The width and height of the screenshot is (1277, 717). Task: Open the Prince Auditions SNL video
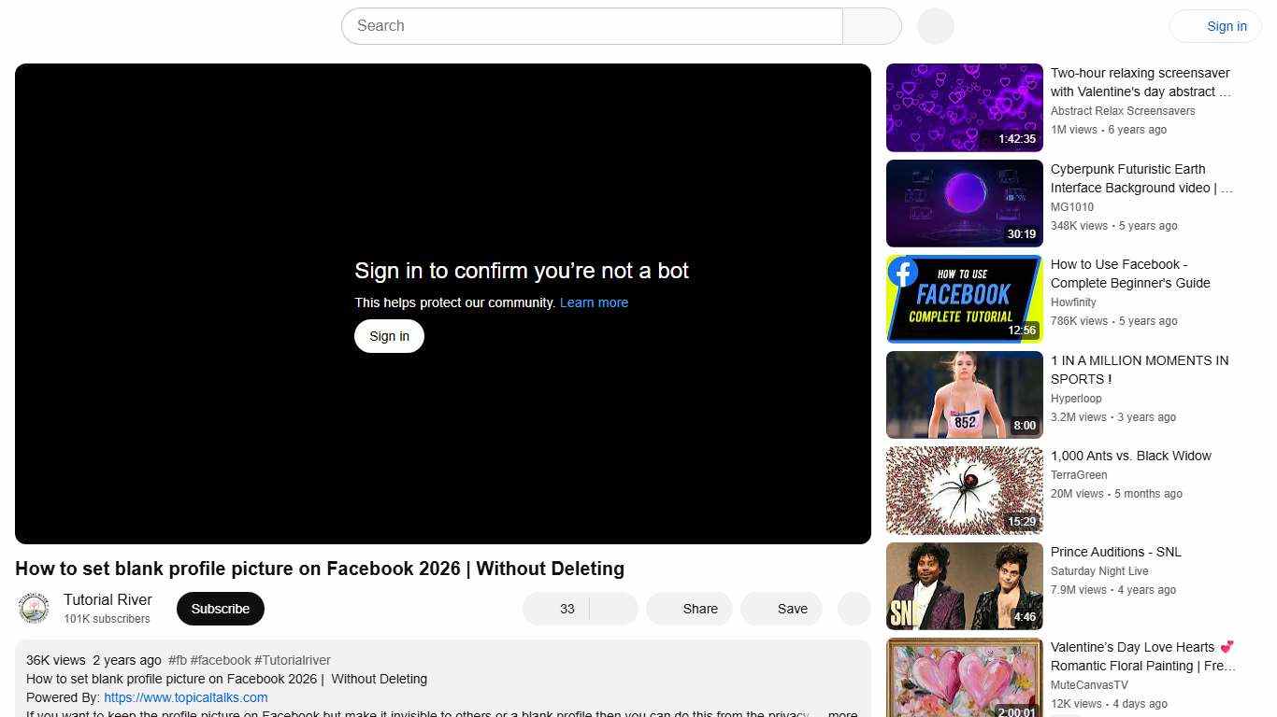[964, 585]
